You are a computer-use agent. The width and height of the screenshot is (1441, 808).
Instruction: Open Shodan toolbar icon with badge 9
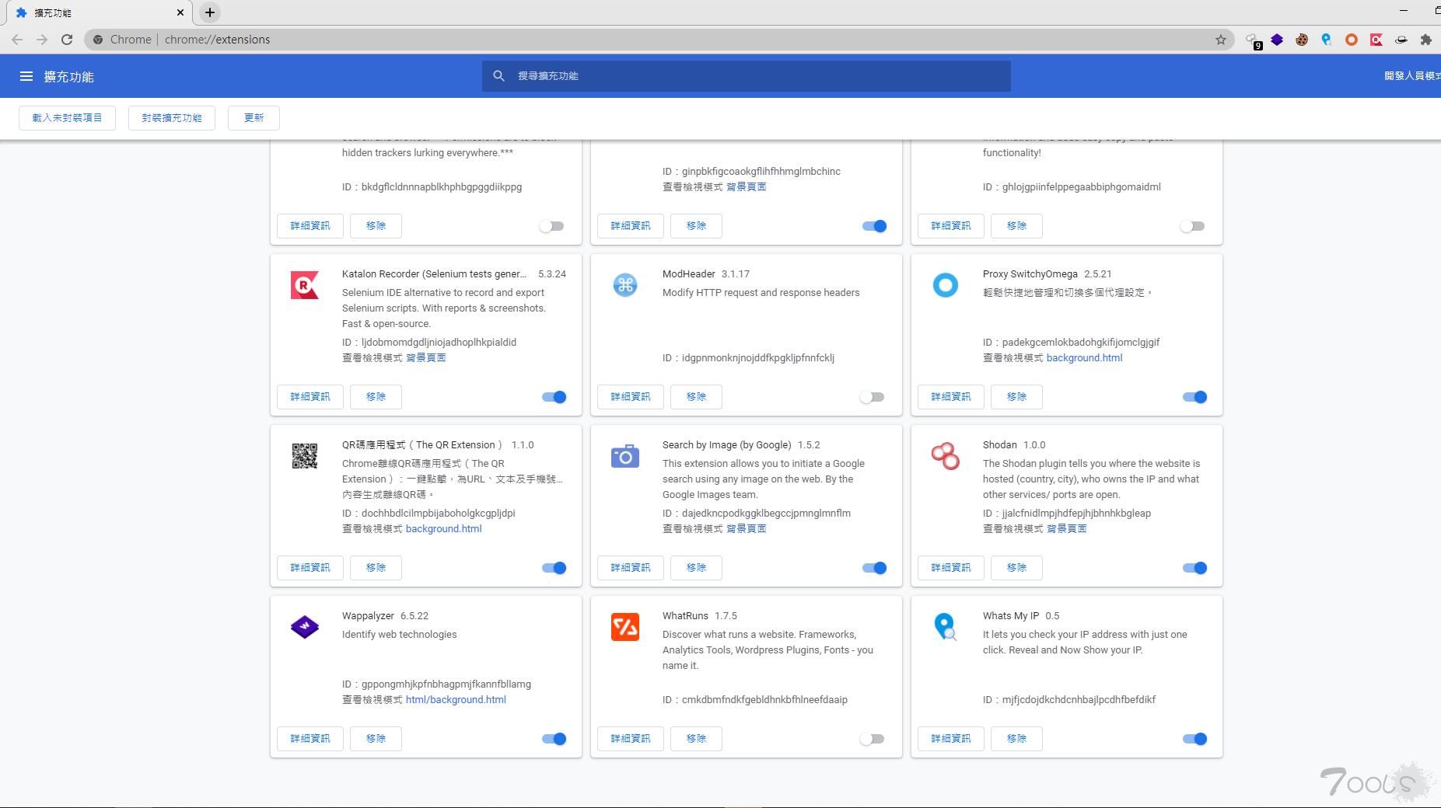point(1253,40)
